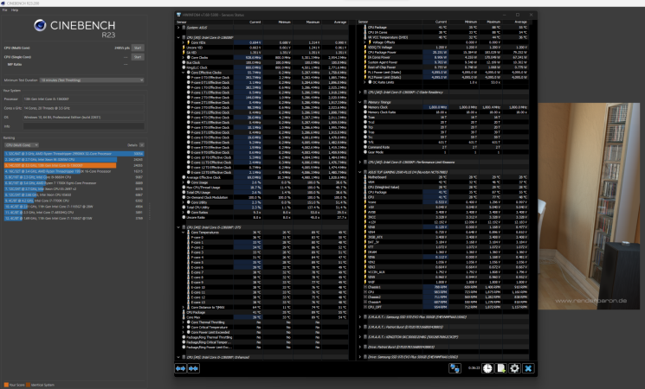
Task: Select the orange Core i5-13600KF ranking row
Action: pos(74,165)
